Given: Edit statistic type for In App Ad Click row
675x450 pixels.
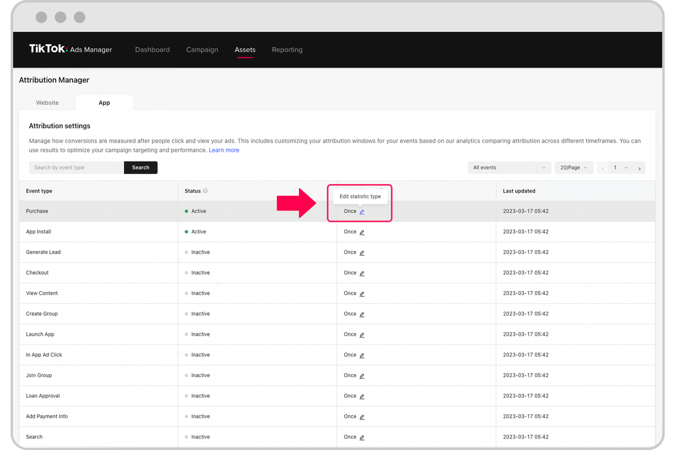Looking at the screenshot, I should (x=362, y=356).
